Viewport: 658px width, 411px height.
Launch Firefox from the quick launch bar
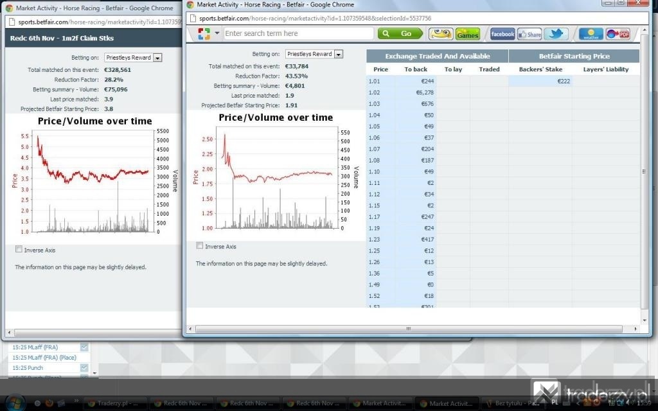[49, 403]
